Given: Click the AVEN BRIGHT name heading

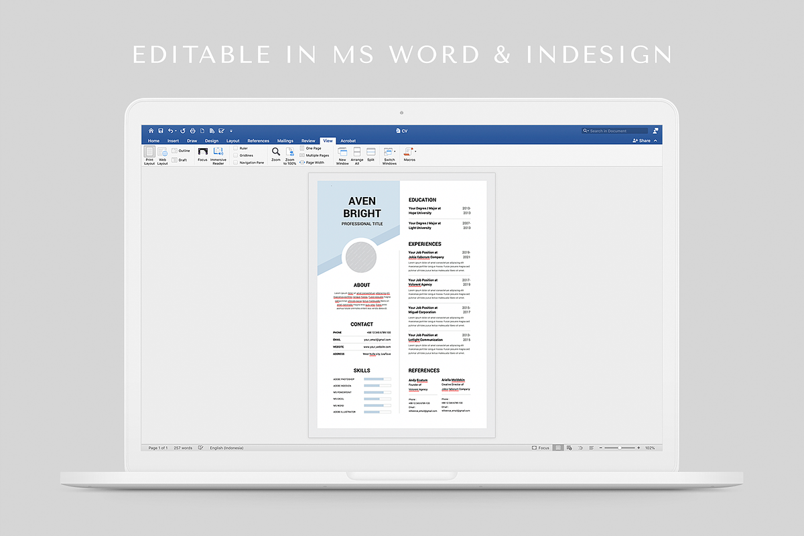Looking at the screenshot, I should [x=362, y=207].
